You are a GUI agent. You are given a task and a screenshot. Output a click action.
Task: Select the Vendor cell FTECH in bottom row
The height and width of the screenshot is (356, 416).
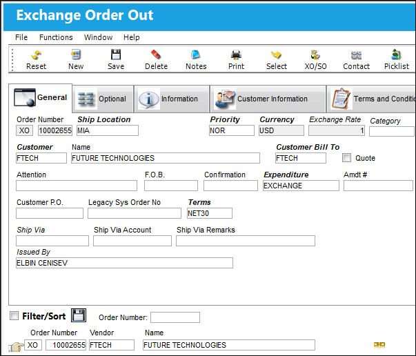pyautogui.click(x=112, y=345)
